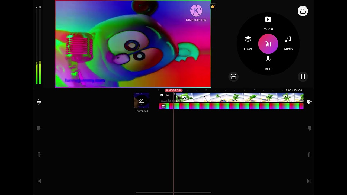Image resolution: width=347 pixels, height=195 pixels.
Task: Click the premium crown icon
Action: click(213, 6)
